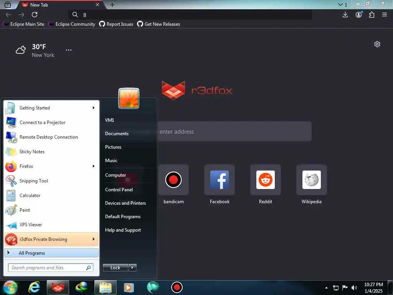Click the URL address bar
393x295 pixels.
pyautogui.click(x=190, y=15)
